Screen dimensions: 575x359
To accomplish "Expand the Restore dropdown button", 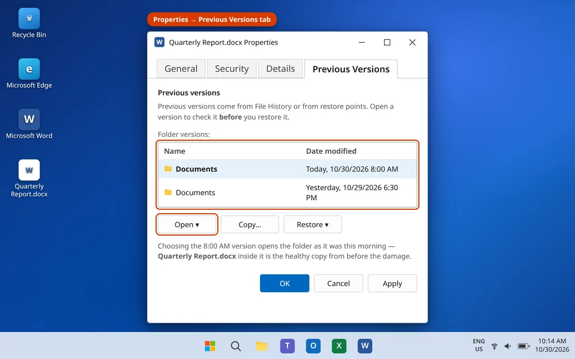I will click(312, 224).
